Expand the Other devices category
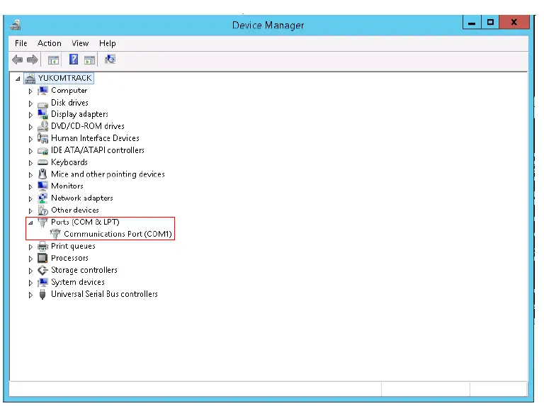 [x=30, y=210]
